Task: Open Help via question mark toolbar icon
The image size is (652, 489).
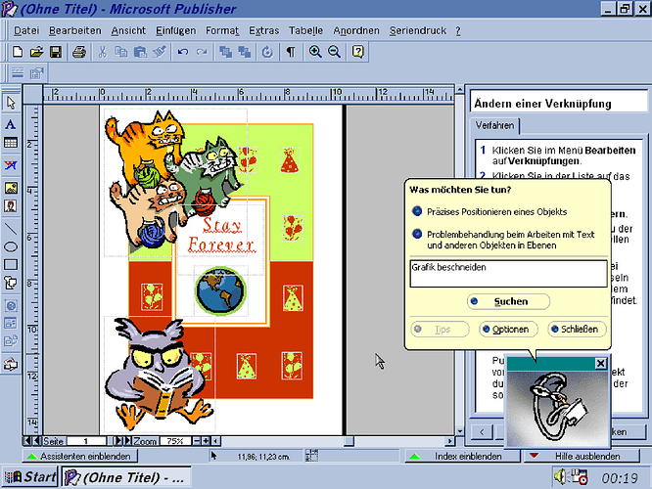Action: click(x=357, y=52)
